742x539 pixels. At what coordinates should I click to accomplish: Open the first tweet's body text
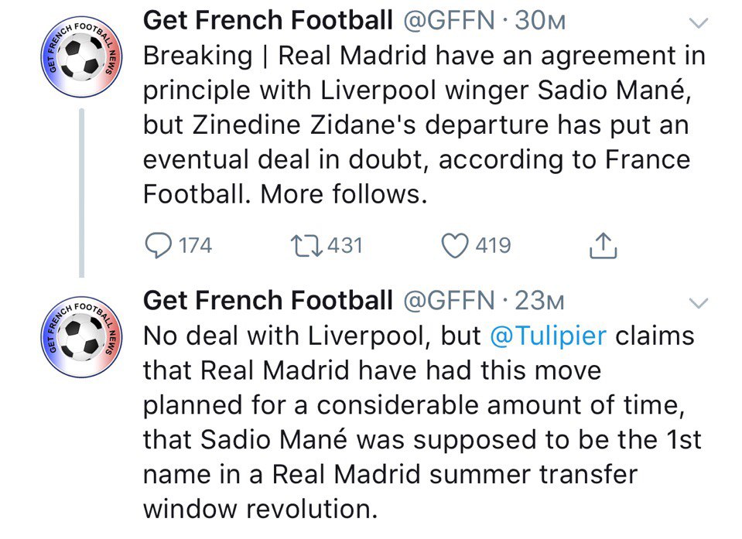(425, 125)
